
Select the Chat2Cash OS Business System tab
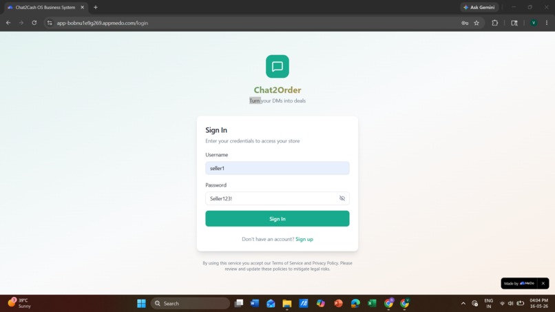coord(45,8)
